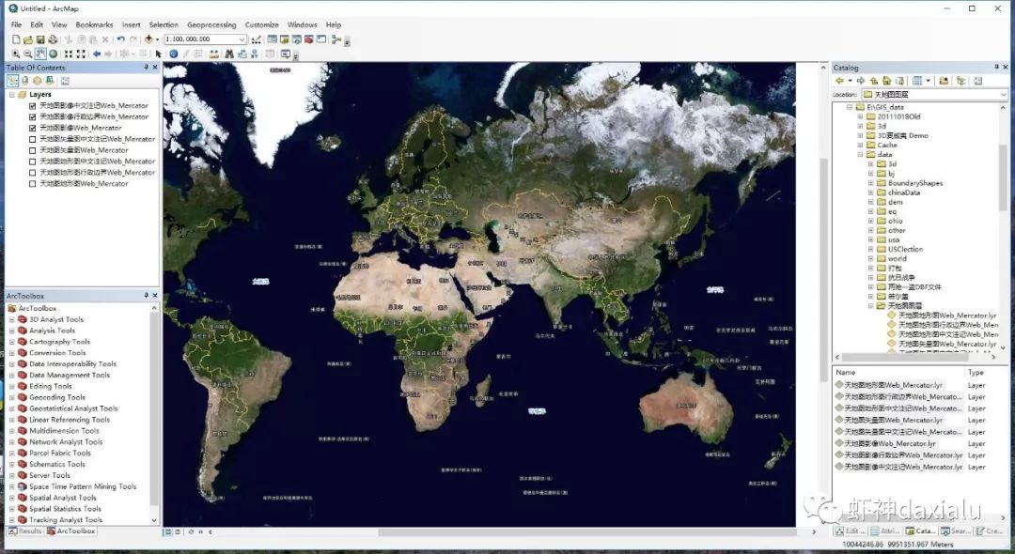The width and height of the screenshot is (1015, 554).
Task: Go up one level in Catalog
Action: pos(874,80)
